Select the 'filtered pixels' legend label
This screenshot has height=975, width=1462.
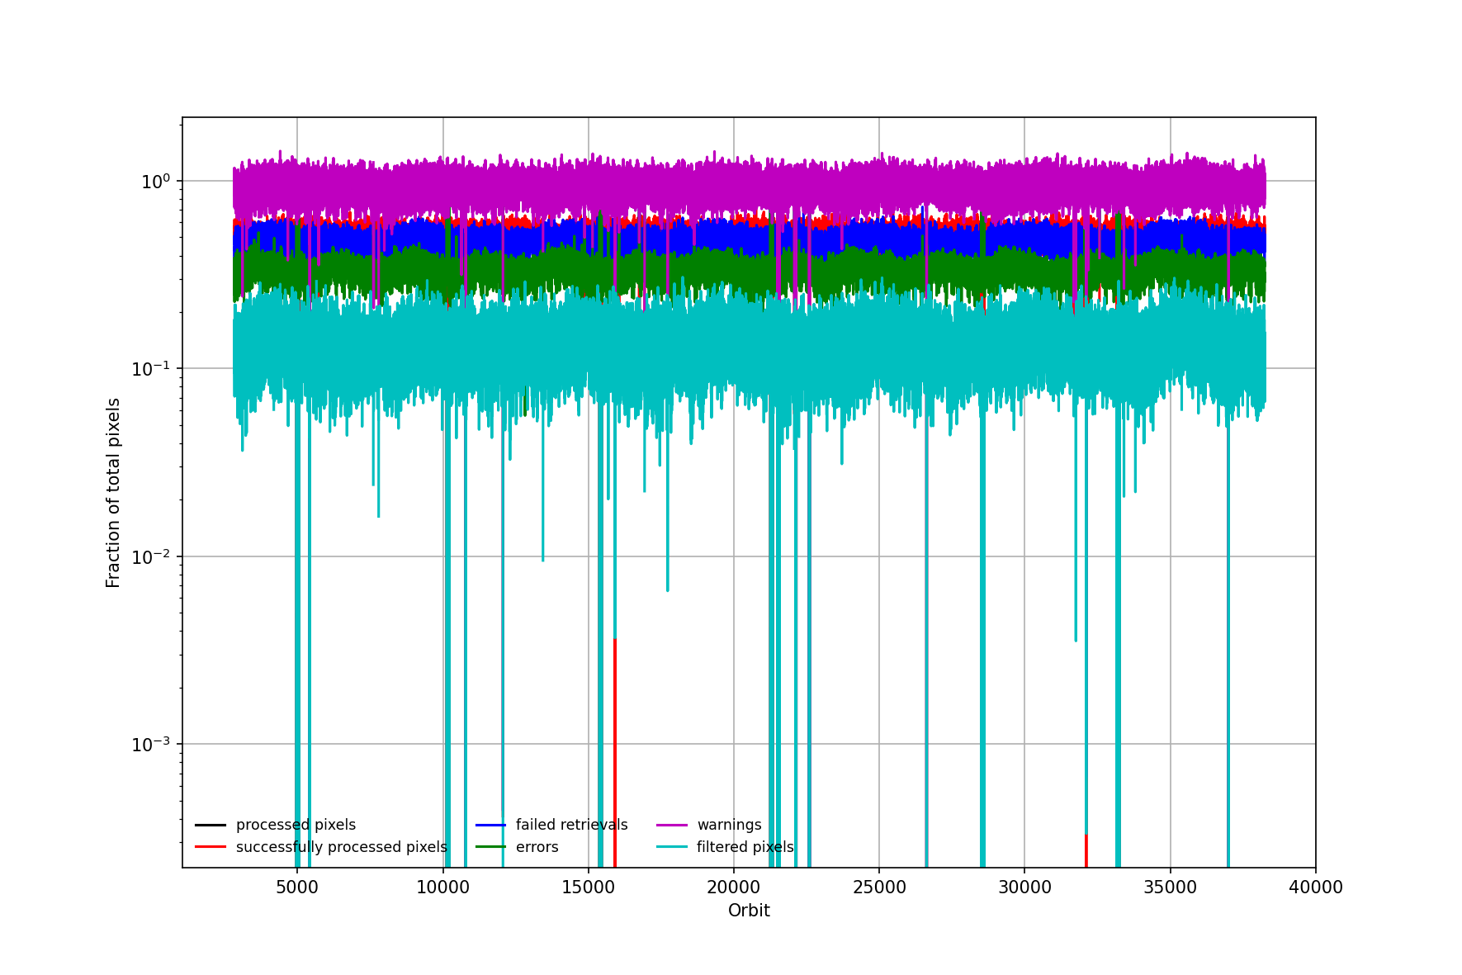(745, 847)
